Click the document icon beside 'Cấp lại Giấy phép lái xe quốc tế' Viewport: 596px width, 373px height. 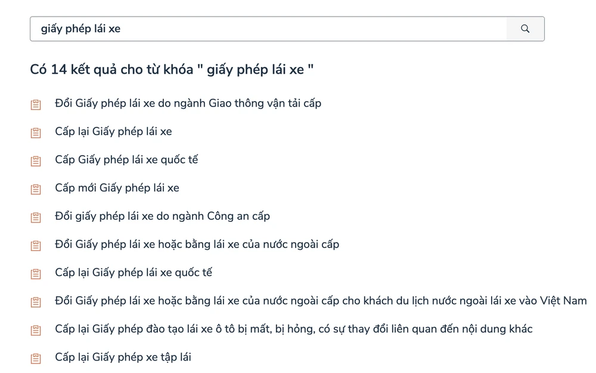pyautogui.click(x=36, y=272)
